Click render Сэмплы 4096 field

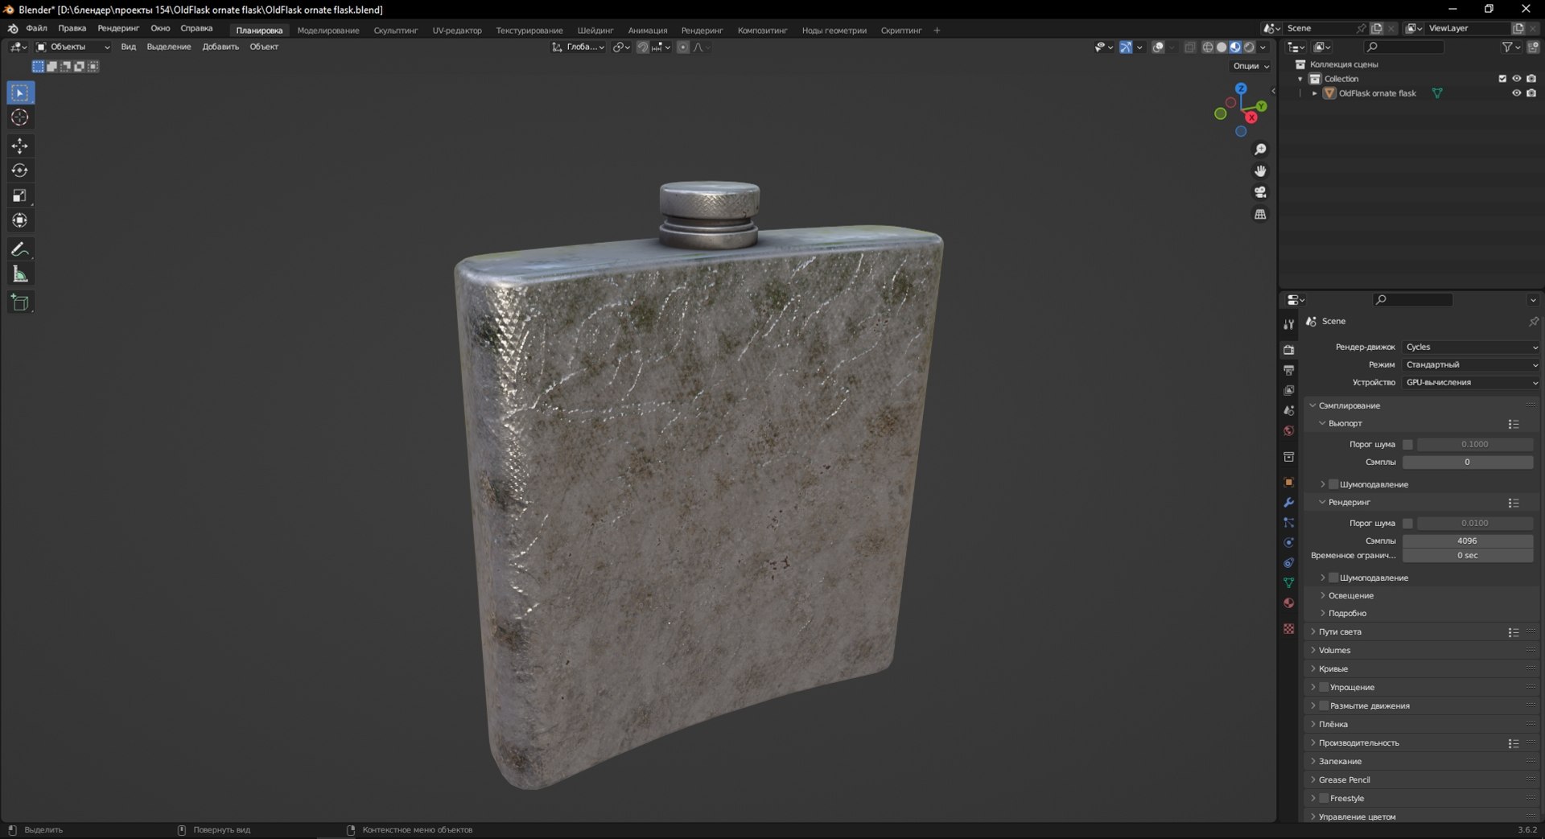1468,541
